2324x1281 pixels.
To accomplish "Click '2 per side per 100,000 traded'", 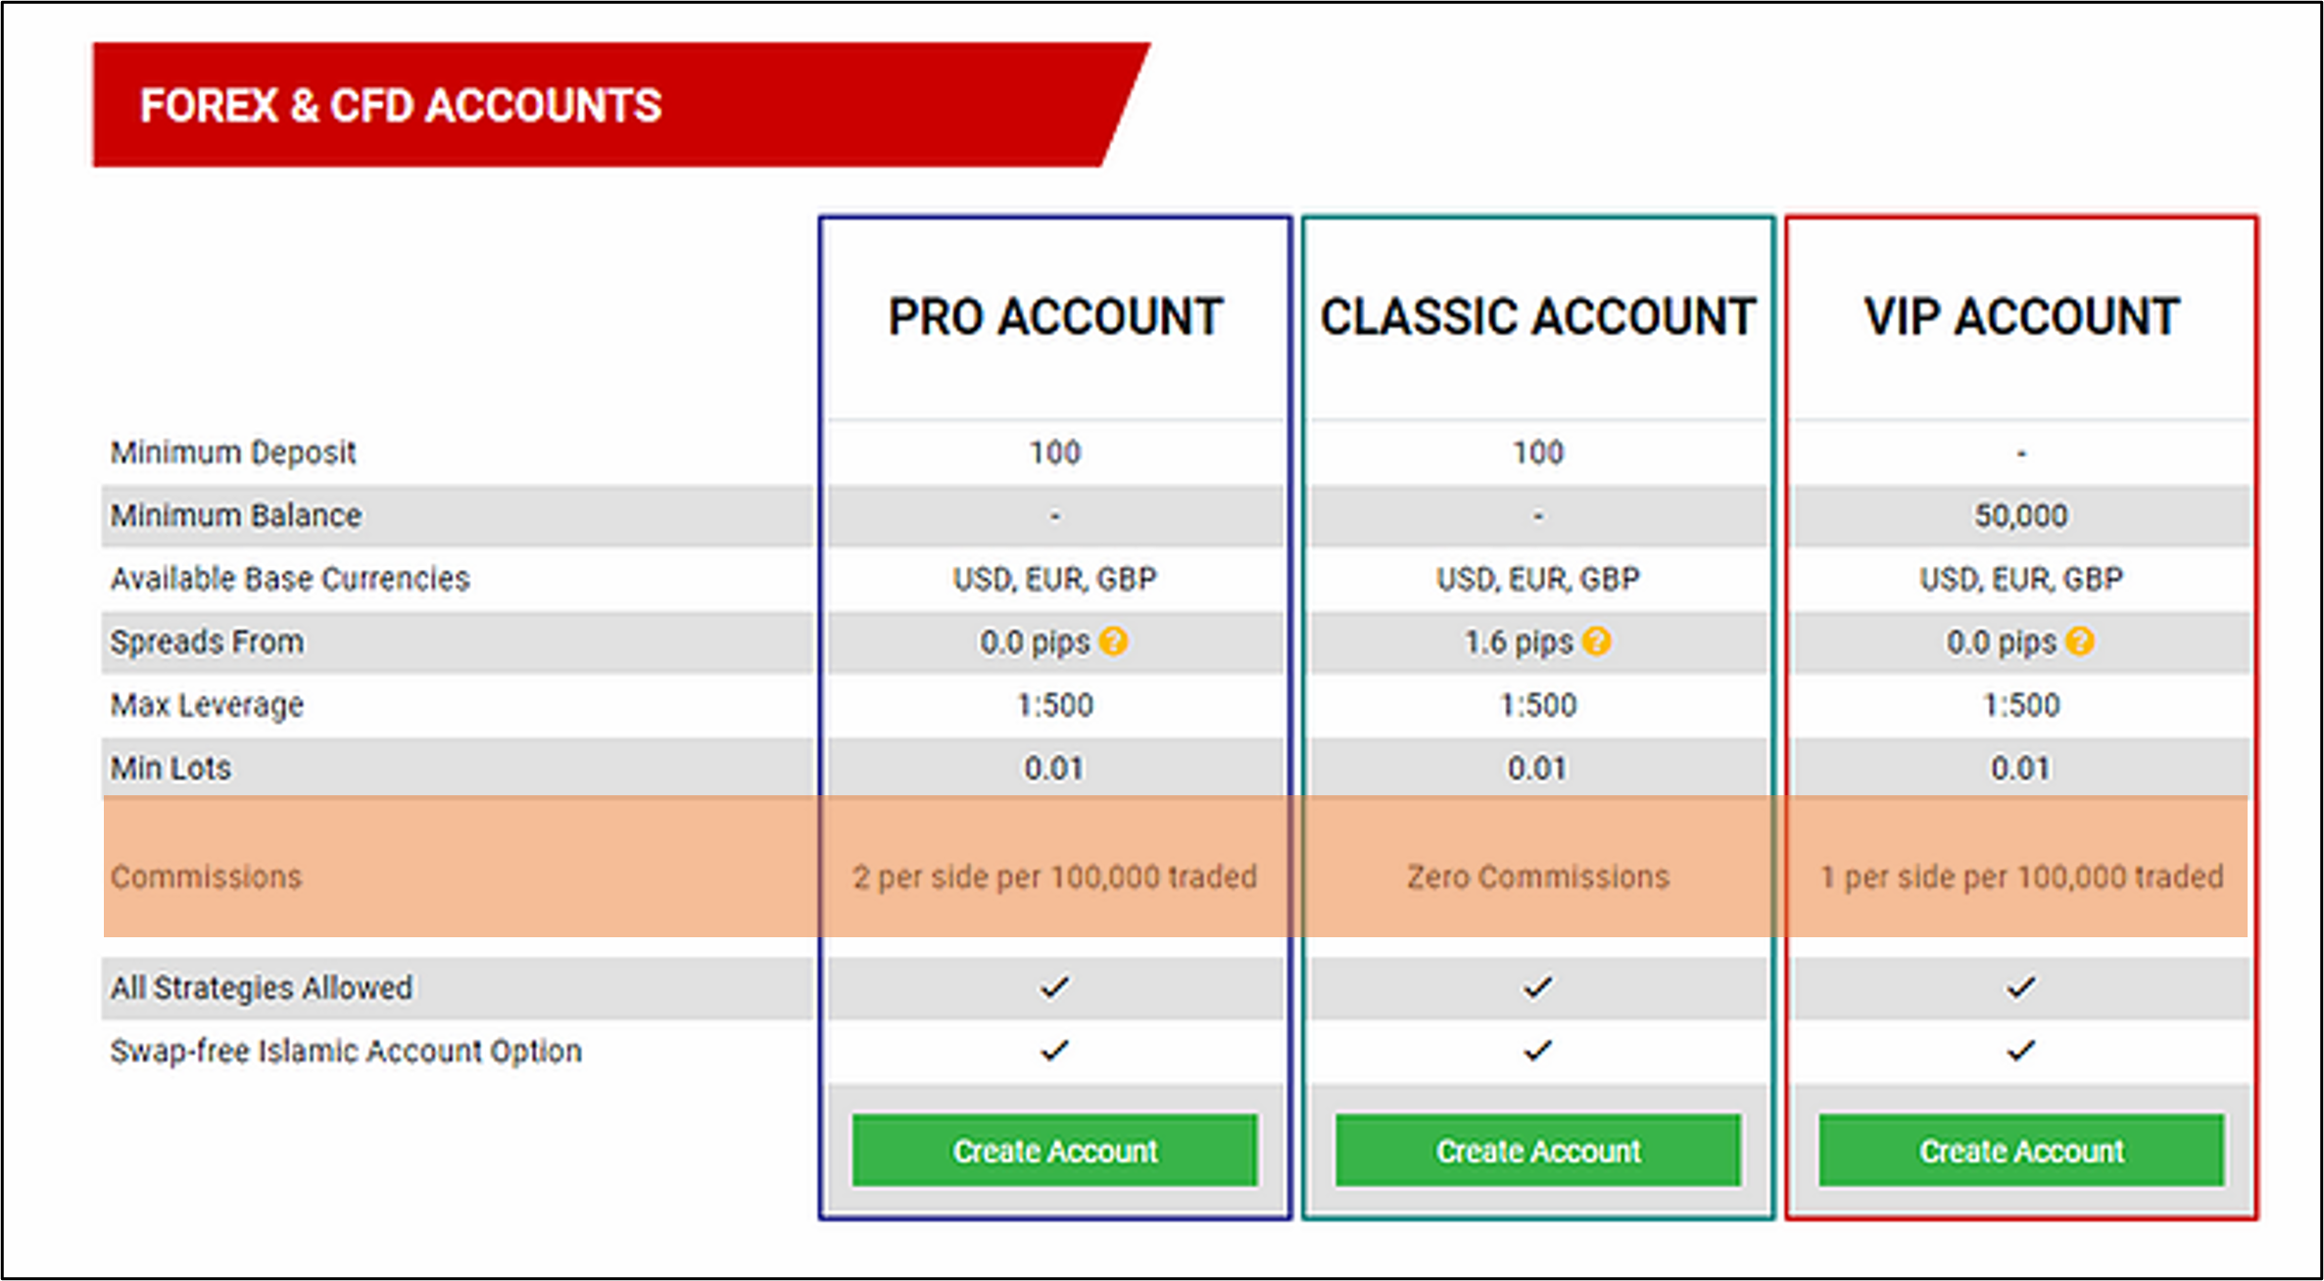I will pyautogui.click(x=1054, y=877).
